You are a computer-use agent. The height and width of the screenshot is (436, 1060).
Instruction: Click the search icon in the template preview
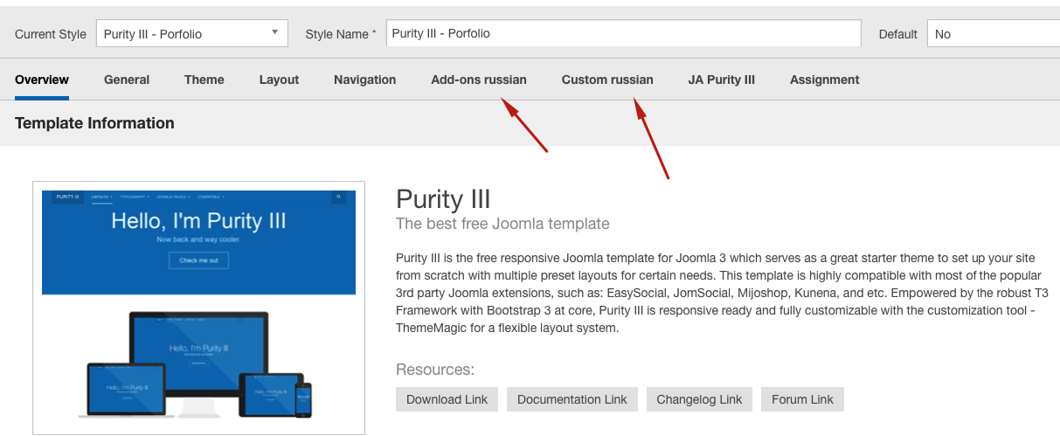tap(338, 197)
